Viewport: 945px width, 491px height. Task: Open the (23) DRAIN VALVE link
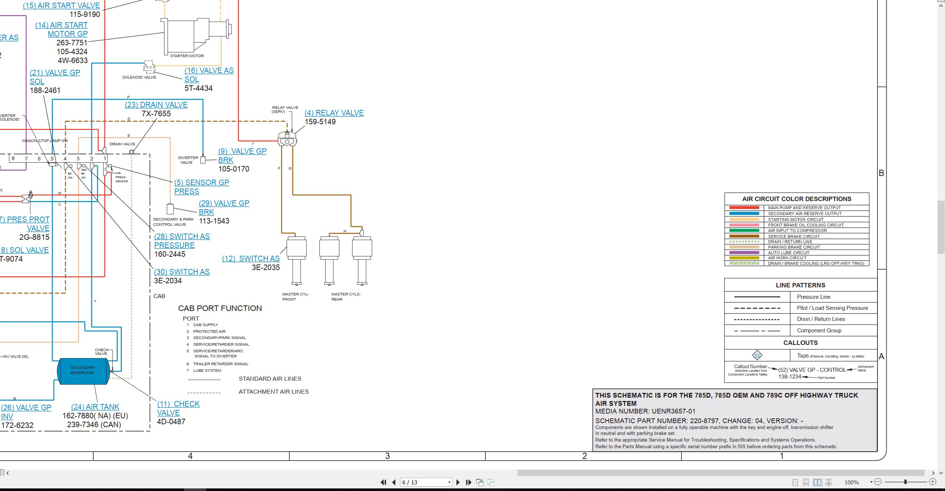[x=156, y=105]
